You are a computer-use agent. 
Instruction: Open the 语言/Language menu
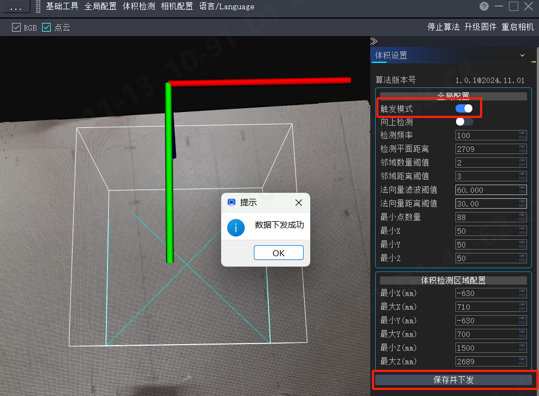227,7
